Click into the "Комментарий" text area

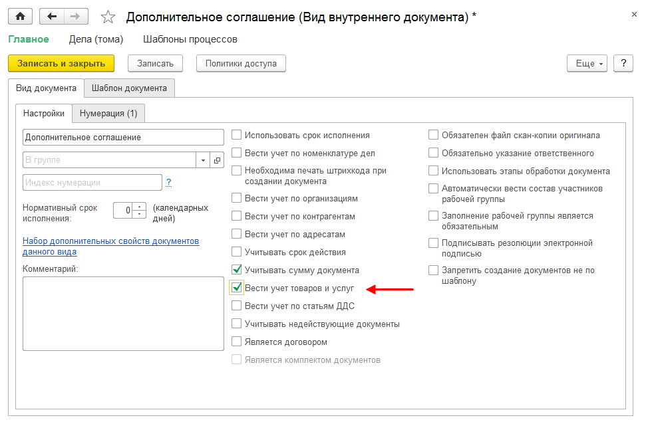pyautogui.click(x=123, y=313)
